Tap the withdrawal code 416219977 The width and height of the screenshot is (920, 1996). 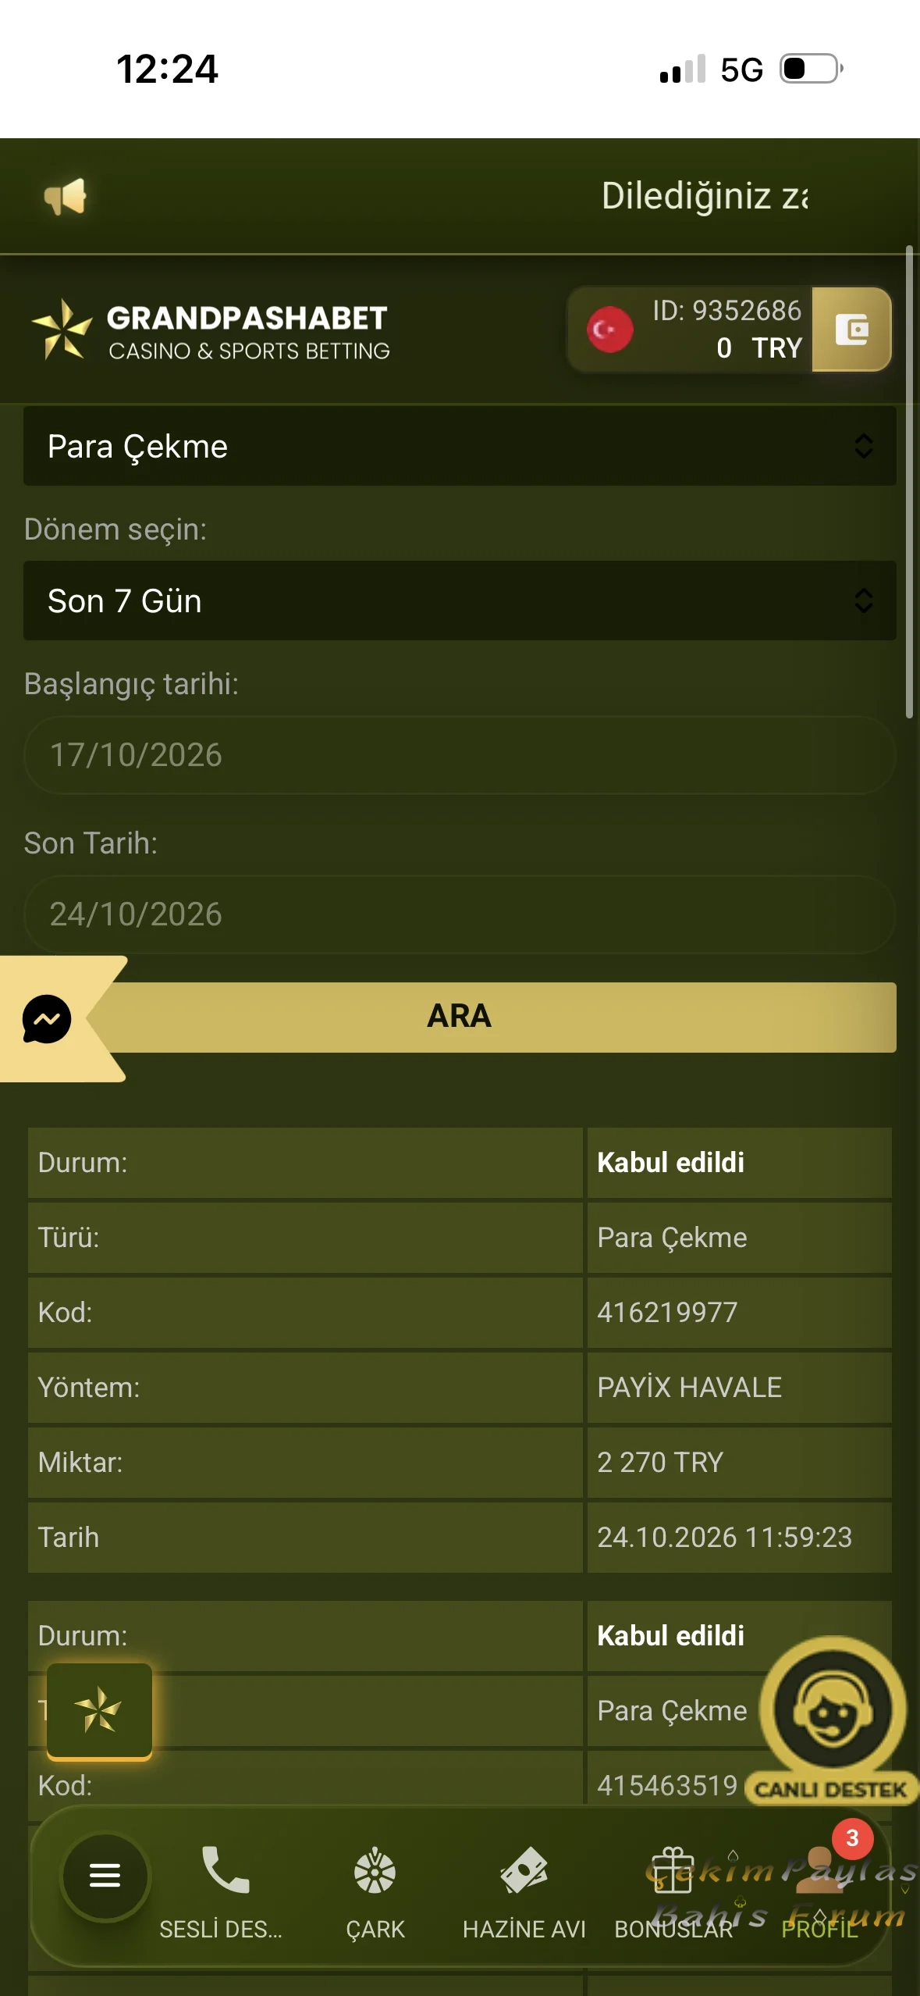point(667,1312)
